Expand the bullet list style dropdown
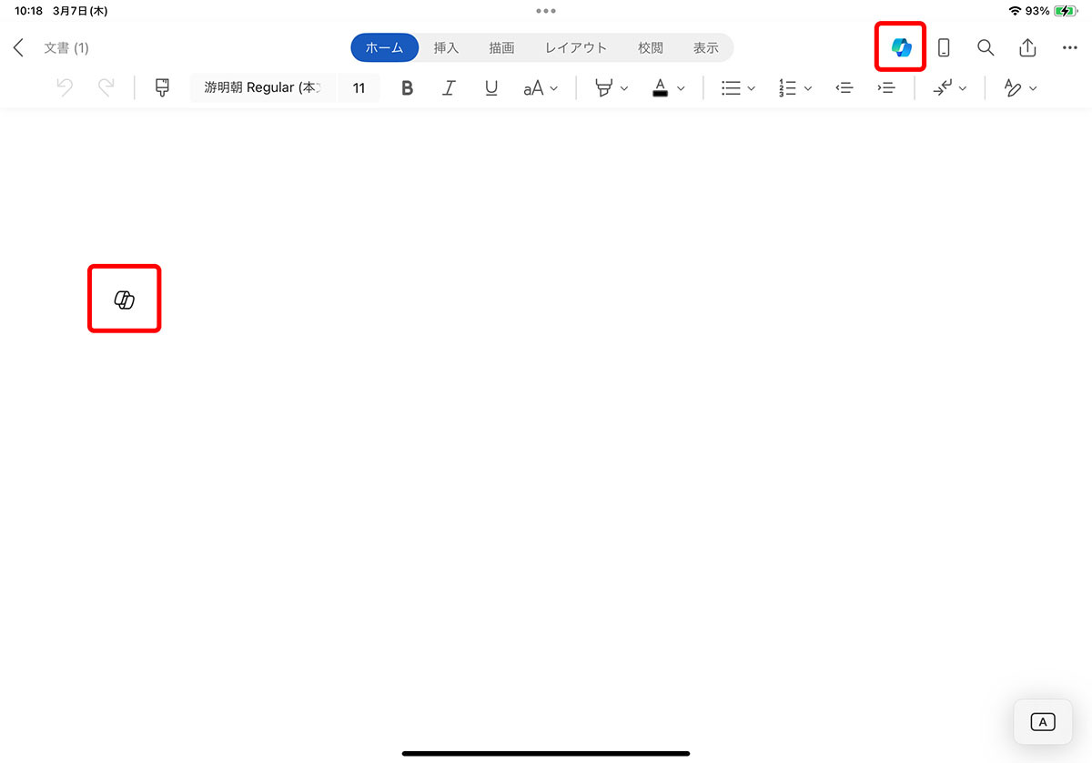 [x=752, y=88]
